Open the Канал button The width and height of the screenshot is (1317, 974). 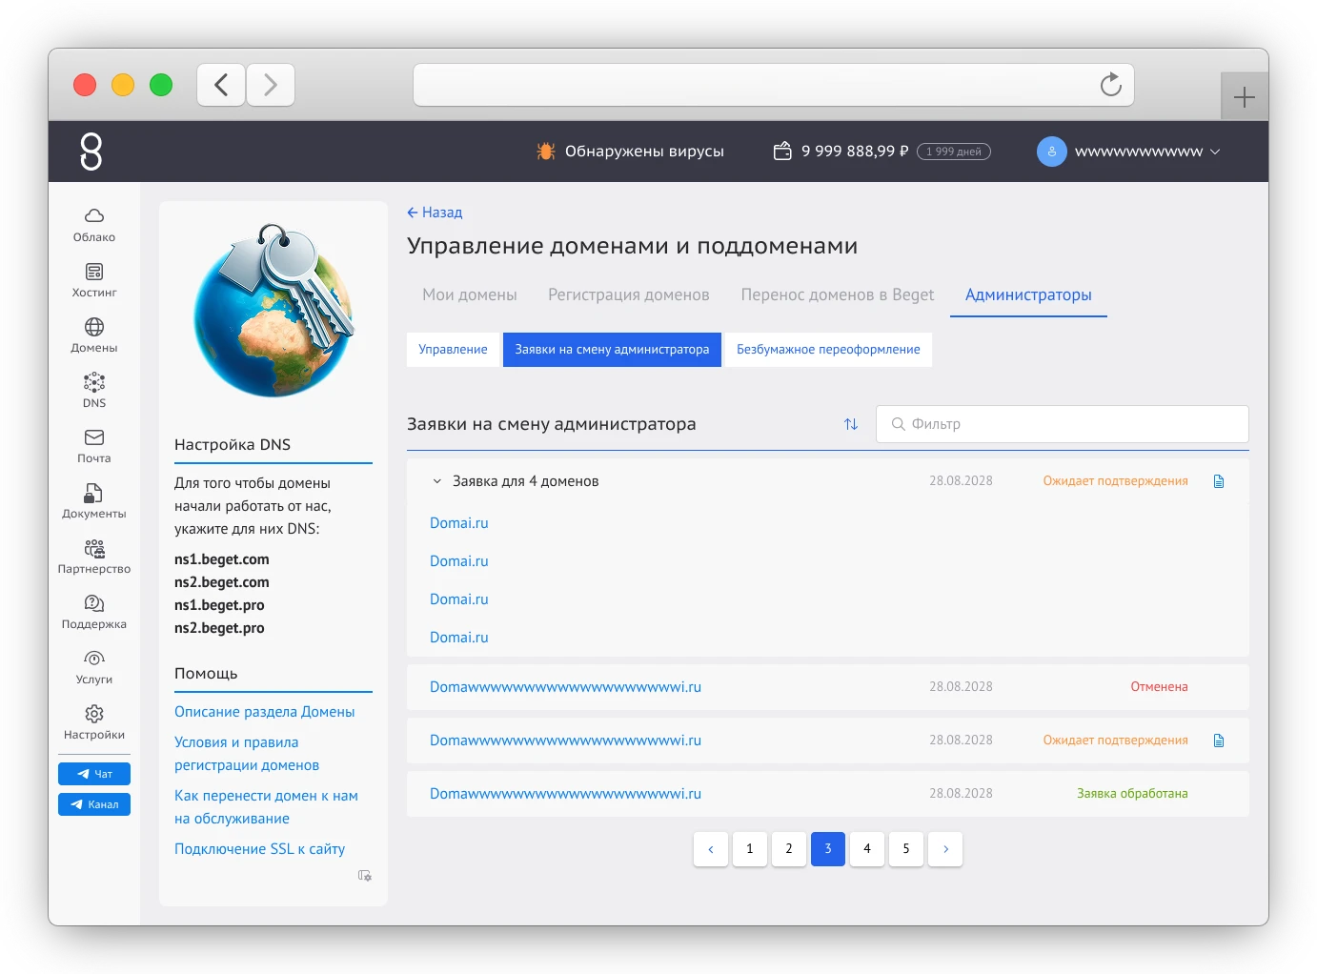94,804
